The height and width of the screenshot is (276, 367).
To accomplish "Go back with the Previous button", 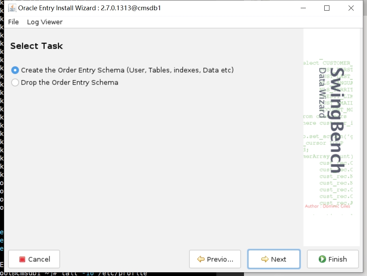I will click(x=215, y=259).
